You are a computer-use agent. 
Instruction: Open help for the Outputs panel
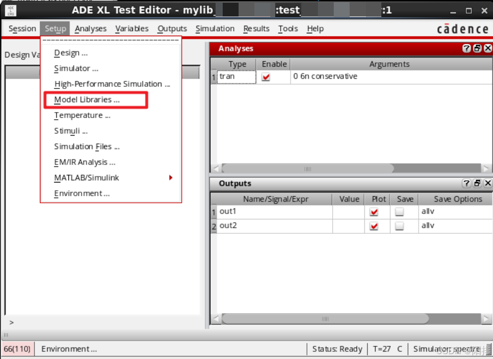pyautogui.click(x=466, y=183)
